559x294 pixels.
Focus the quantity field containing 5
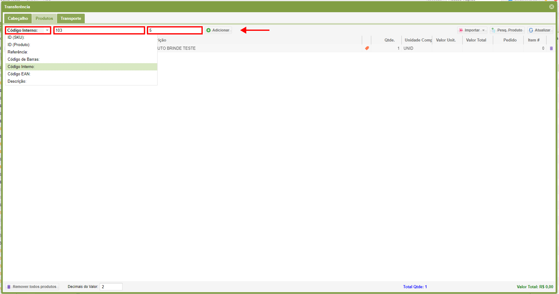point(175,30)
